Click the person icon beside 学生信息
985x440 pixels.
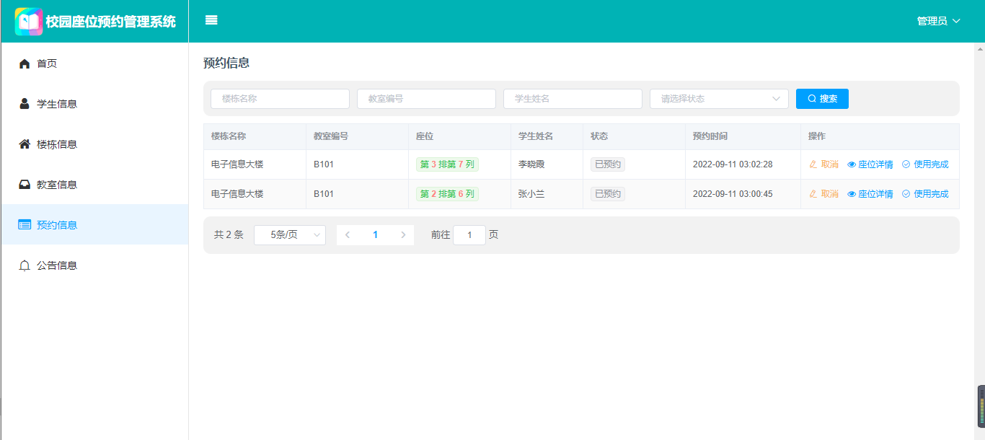click(25, 104)
